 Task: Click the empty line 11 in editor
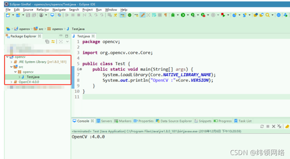coord(186,97)
